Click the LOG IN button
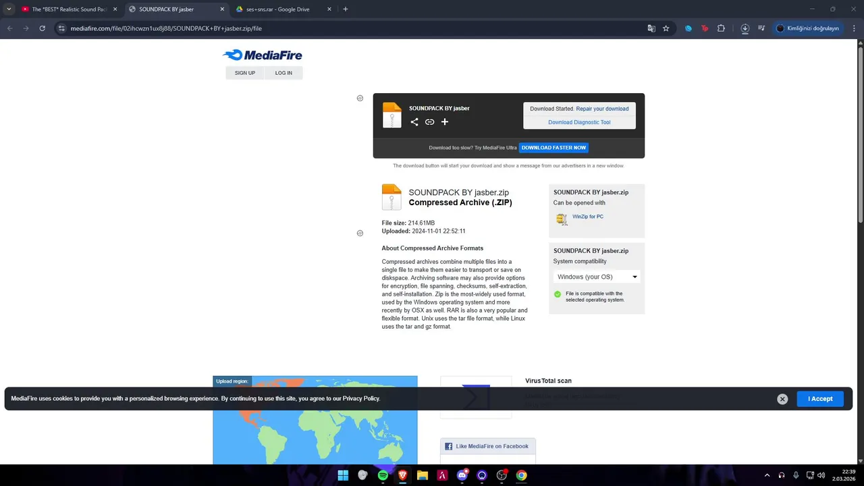Screen dimensions: 864x486 click(x=283, y=73)
